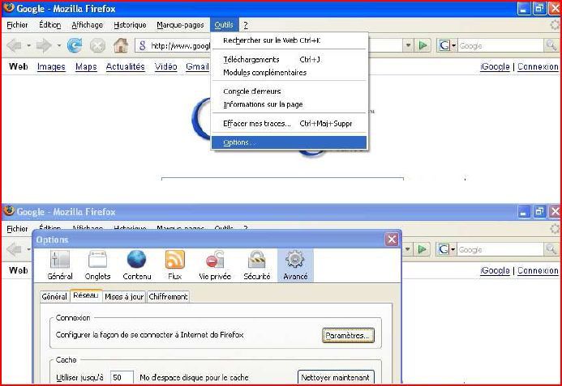
Task: Open the iGoogle link in upper window
Action: pos(495,66)
